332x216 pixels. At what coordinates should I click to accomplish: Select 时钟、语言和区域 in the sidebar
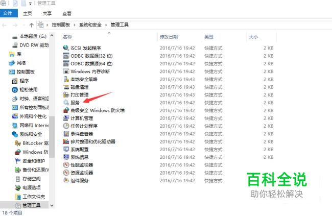coord(34,99)
